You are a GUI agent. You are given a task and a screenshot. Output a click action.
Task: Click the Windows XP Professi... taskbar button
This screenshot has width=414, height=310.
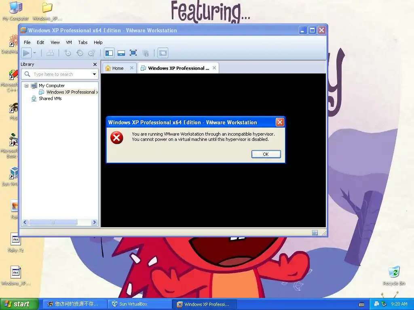(204, 304)
